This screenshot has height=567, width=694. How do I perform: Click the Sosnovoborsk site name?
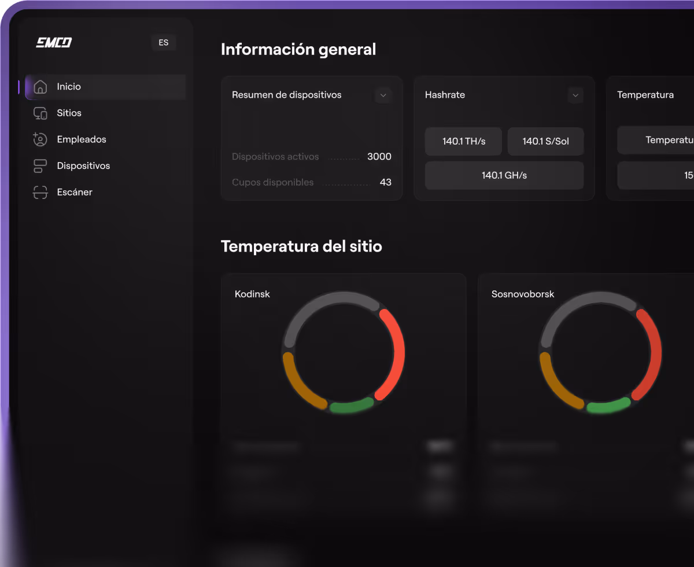[x=523, y=294]
